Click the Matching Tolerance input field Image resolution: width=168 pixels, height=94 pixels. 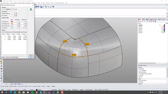pos(14,13)
